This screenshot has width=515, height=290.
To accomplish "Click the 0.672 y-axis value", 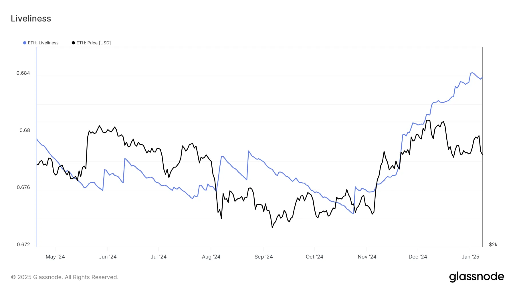I will click(23, 244).
